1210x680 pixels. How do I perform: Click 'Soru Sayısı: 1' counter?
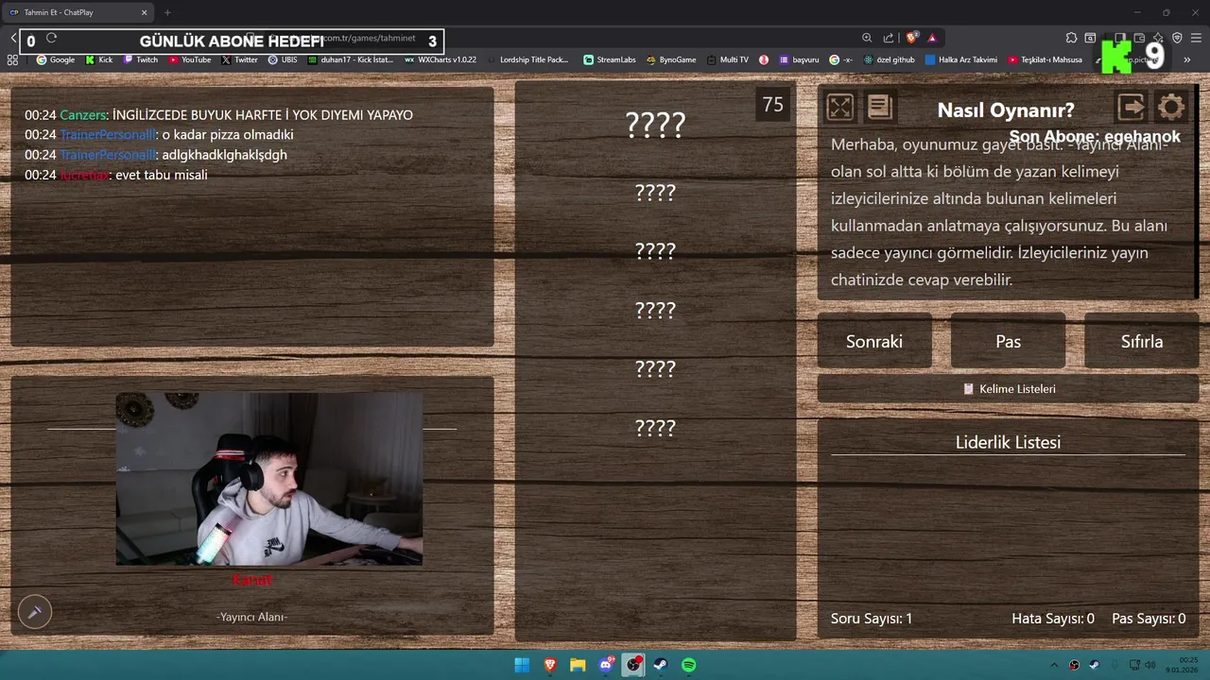click(872, 619)
